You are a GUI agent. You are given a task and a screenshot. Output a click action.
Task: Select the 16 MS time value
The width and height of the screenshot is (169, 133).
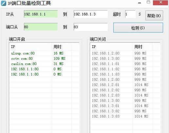click(x=59, y=53)
